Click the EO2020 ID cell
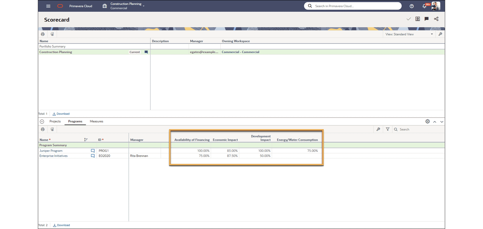 104,156
